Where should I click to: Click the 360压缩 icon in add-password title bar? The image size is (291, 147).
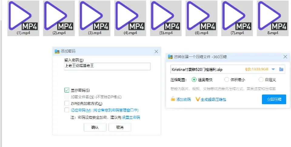click(57, 51)
